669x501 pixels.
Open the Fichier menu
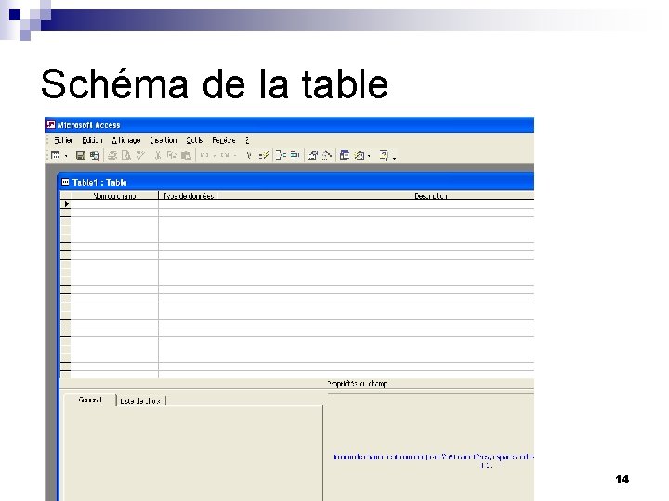click(63, 140)
